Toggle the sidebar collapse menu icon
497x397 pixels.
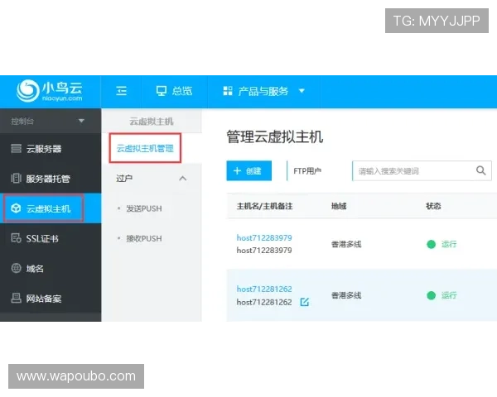click(122, 91)
